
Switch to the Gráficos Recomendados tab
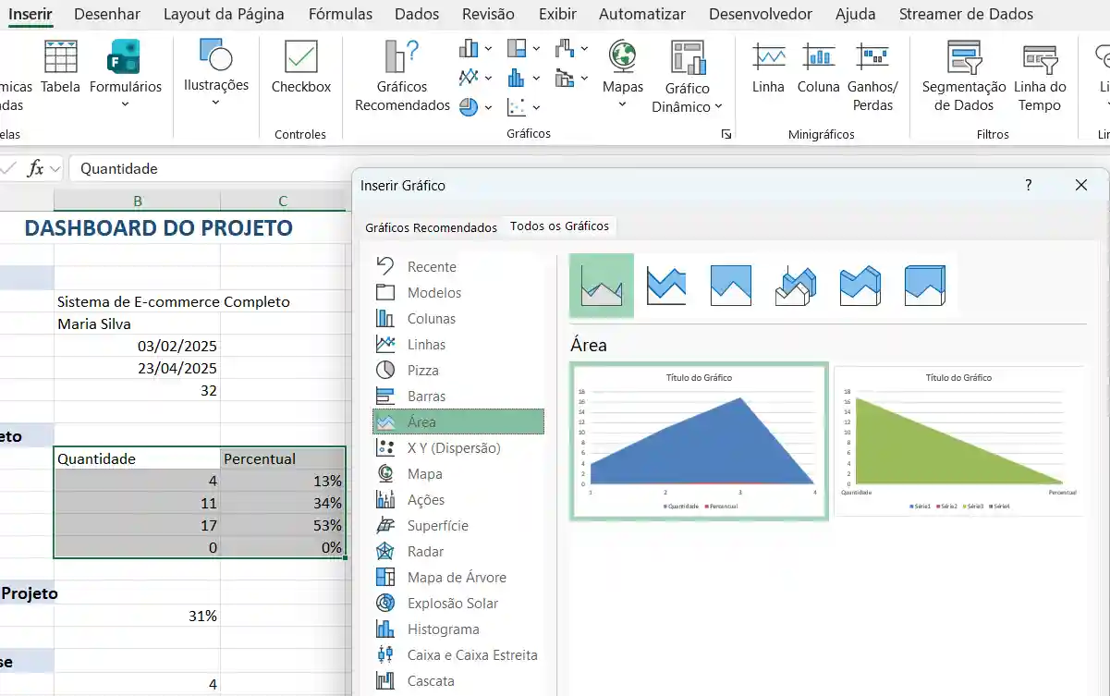431,226
